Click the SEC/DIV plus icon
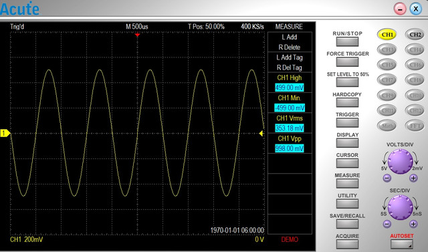 pos(413,224)
